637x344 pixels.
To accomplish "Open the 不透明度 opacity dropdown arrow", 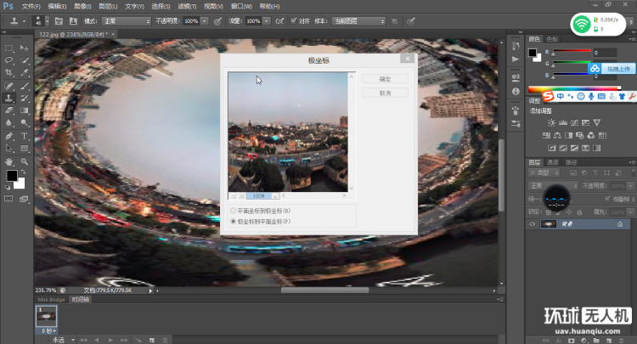I will 206,20.
